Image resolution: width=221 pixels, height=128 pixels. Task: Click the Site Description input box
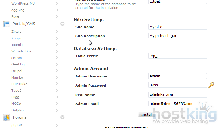(178, 36)
